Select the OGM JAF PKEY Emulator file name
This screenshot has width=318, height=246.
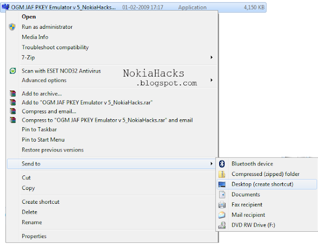[63, 7]
